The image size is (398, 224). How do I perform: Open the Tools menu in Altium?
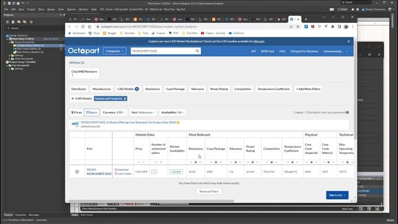coord(61,9)
